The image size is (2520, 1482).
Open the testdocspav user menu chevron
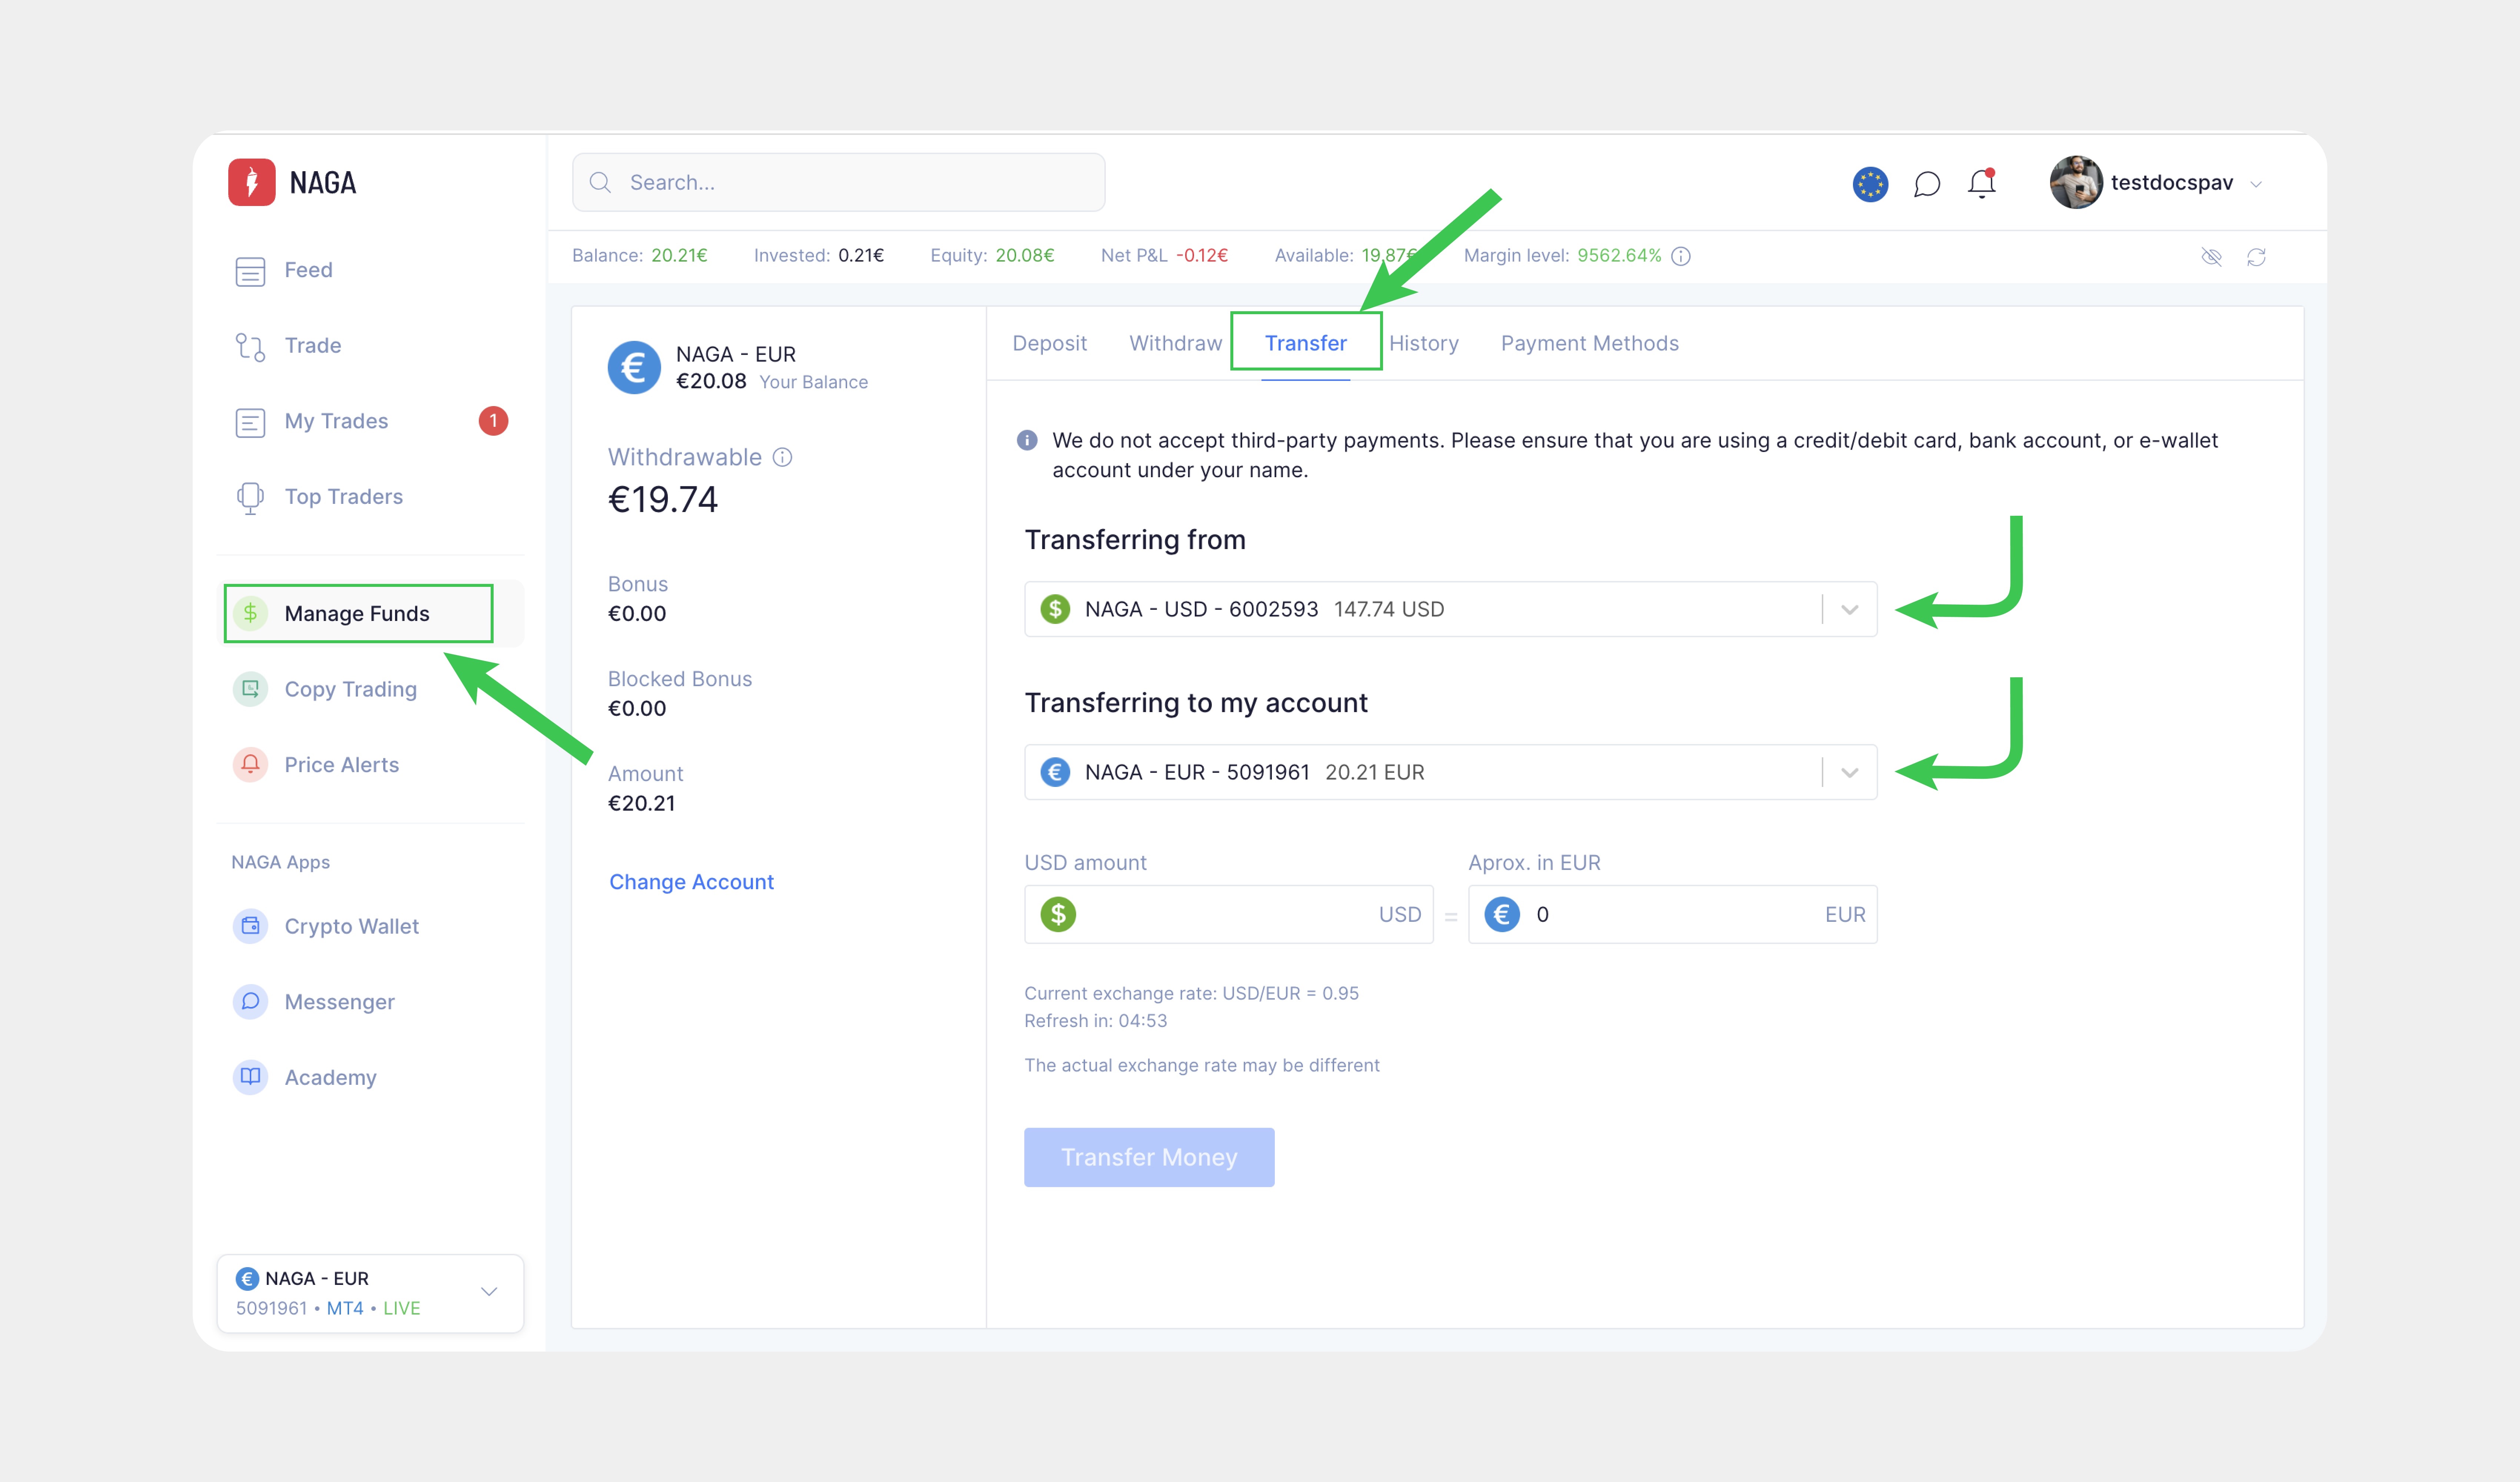[2256, 184]
